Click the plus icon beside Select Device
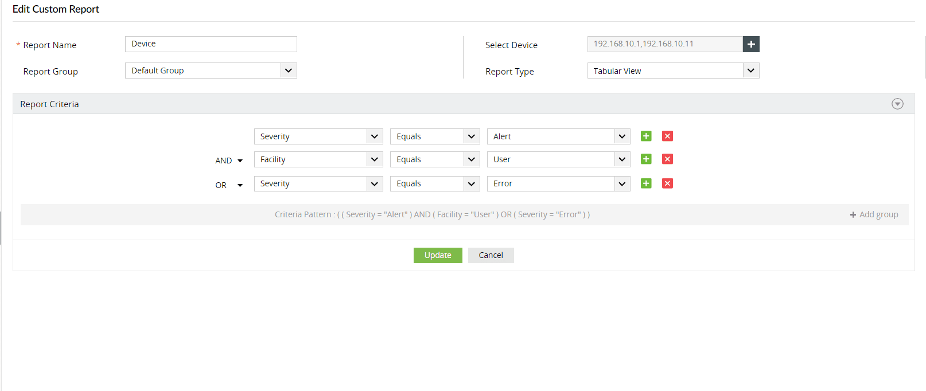The height and width of the screenshot is (391, 926). click(751, 44)
